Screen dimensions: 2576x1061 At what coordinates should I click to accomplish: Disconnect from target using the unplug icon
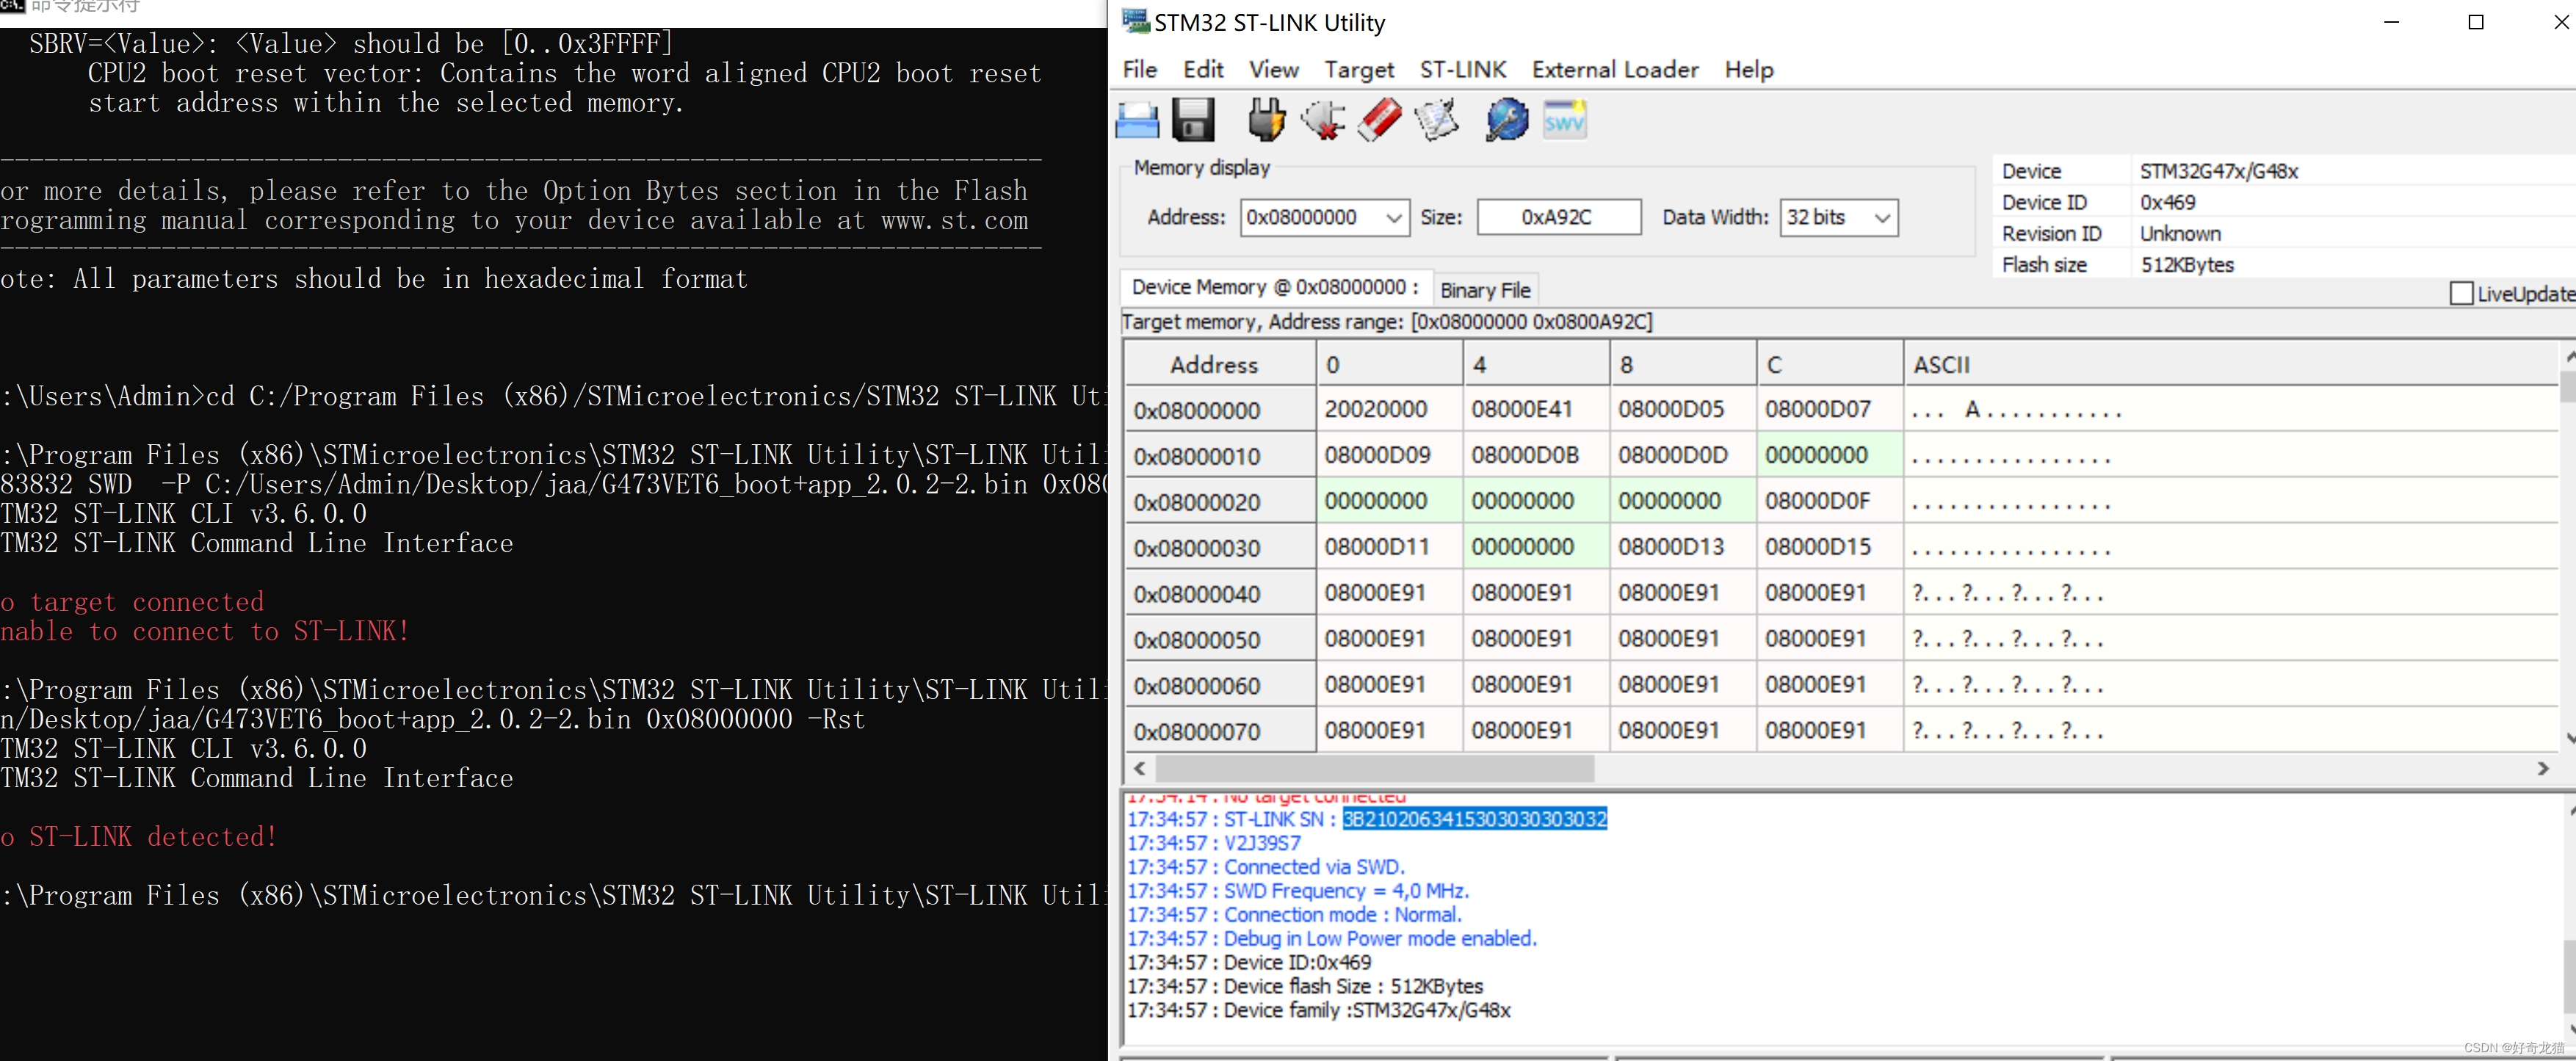click(1322, 119)
